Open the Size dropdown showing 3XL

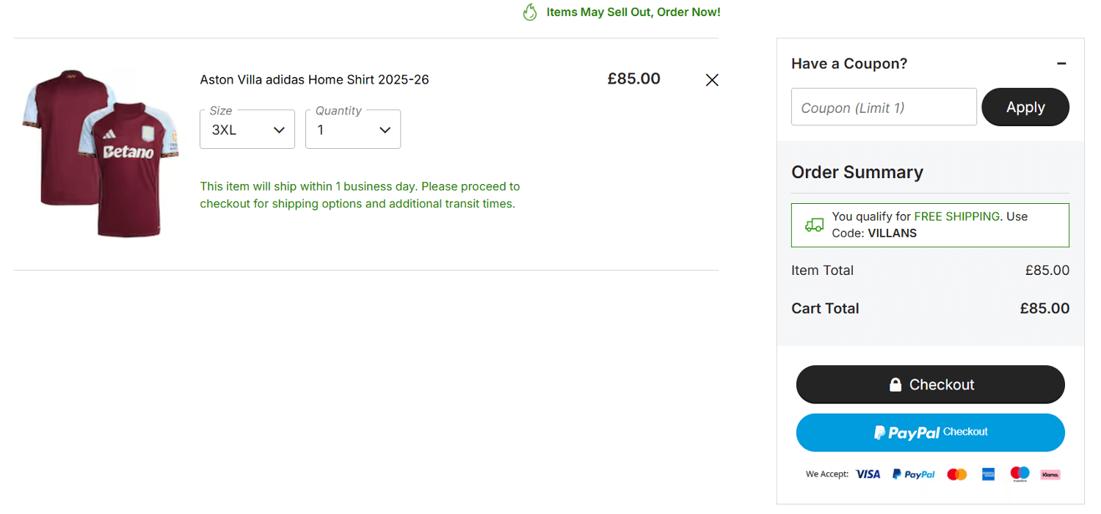pos(247,129)
